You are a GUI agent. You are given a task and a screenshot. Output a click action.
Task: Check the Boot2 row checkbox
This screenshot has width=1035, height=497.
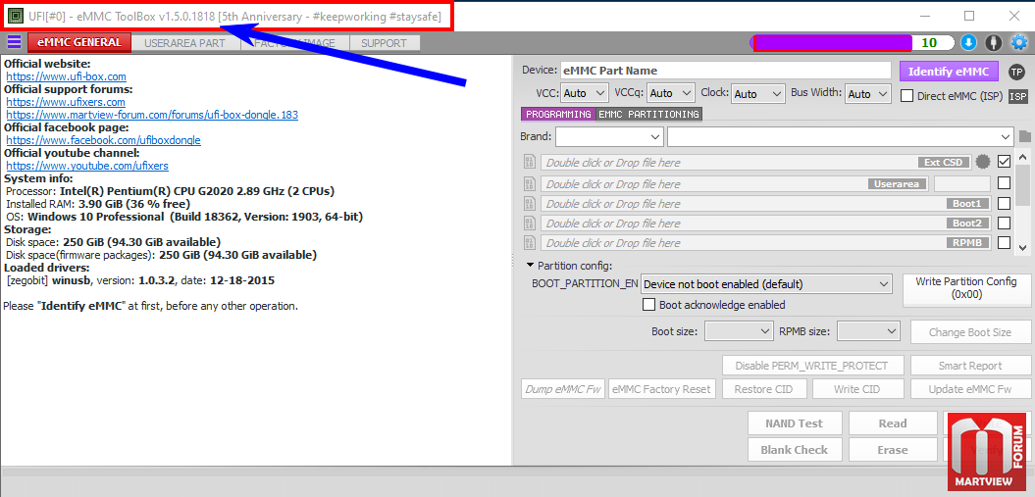coord(1004,223)
